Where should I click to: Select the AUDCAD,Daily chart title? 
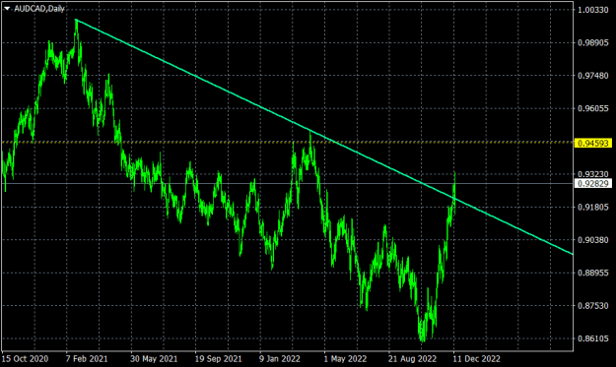(x=39, y=8)
